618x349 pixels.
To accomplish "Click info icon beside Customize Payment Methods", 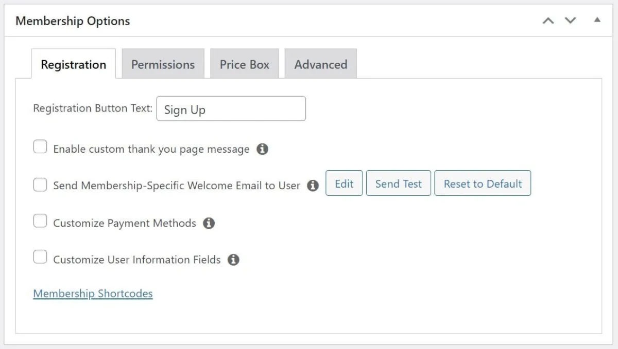I will coord(209,224).
